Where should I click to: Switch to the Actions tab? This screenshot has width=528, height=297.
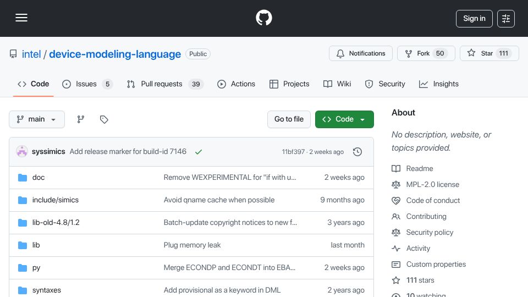click(236, 84)
